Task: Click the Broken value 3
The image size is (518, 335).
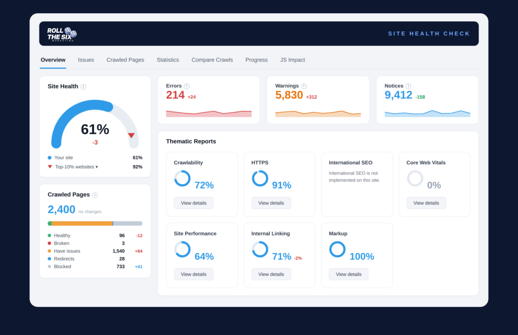Action: coord(123,243)
